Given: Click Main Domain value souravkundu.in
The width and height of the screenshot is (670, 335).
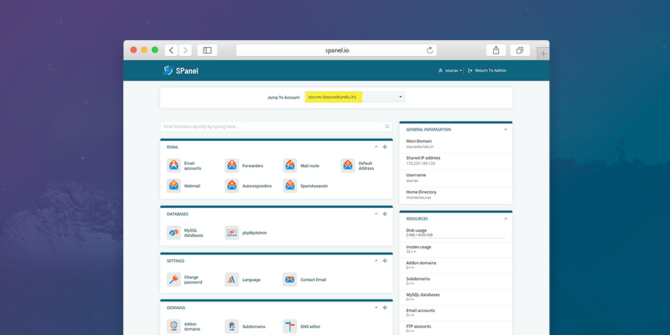Looking at the screenshot, I should point(420,147).
